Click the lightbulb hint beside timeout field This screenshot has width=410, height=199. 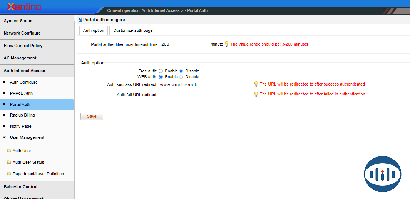226,44
